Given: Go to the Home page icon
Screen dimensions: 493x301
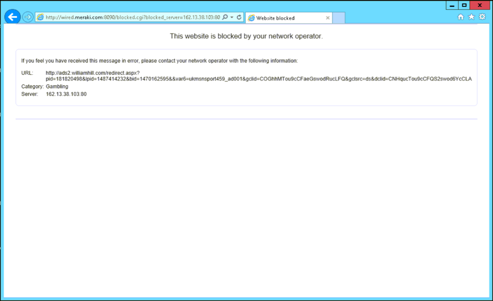Looking at the screenshot, I should click(x=461, y=17).
